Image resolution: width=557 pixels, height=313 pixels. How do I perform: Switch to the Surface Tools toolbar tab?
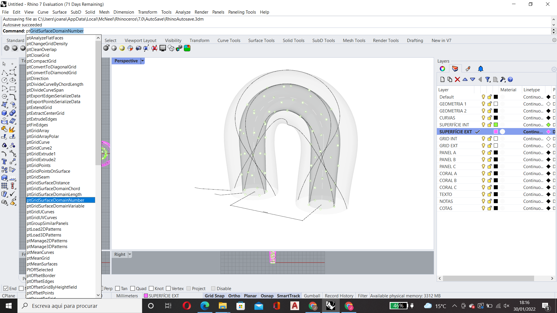261,40
